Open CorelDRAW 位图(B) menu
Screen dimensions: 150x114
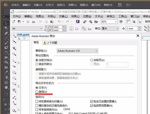click(x=87, y=17)
